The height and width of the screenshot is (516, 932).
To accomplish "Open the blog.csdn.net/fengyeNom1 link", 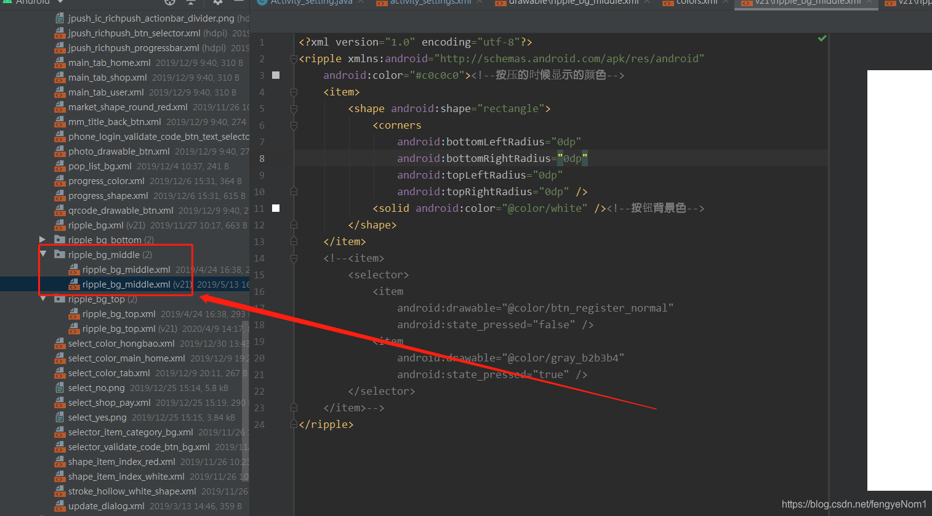I will click(x=853, y=504).
